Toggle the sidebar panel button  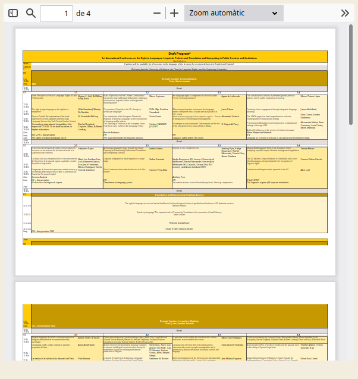pyautogui.click(x=13, y=13)
